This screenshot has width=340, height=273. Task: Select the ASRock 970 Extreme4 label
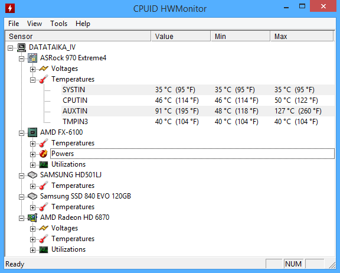73,58
